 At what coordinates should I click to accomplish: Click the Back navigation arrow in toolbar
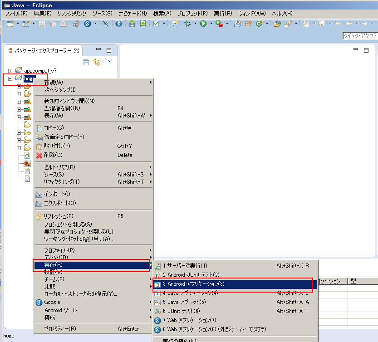pos(349,24)
